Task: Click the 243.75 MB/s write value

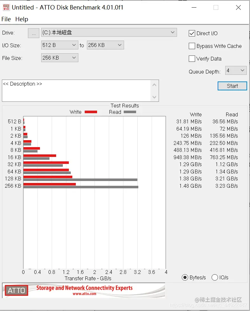Action: coord(187,143)
